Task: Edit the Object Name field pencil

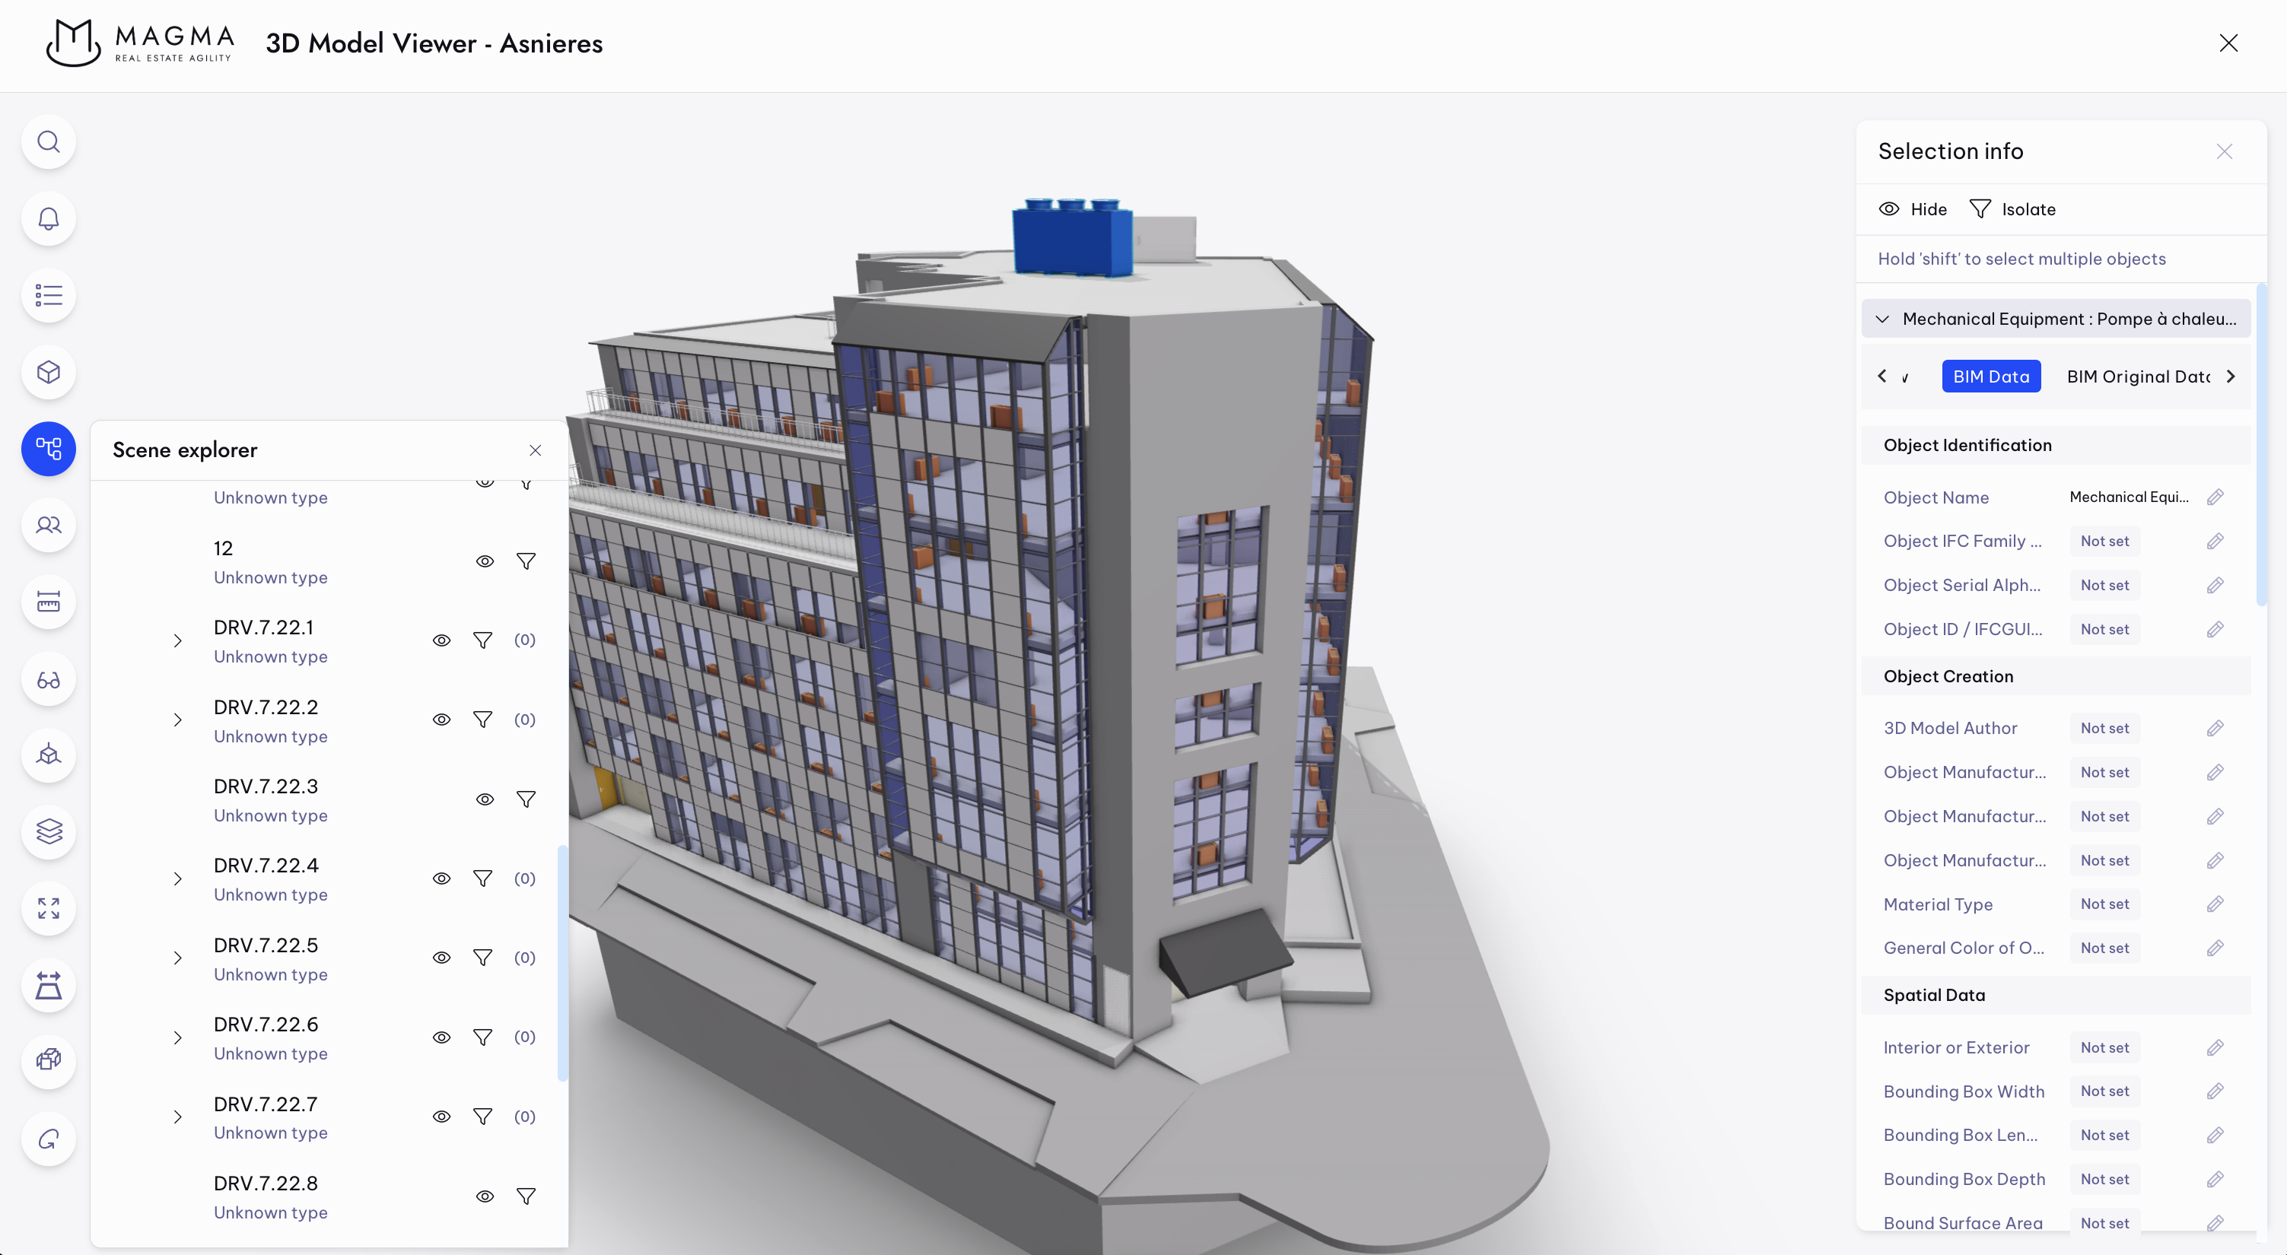Action: point(2215,497)
